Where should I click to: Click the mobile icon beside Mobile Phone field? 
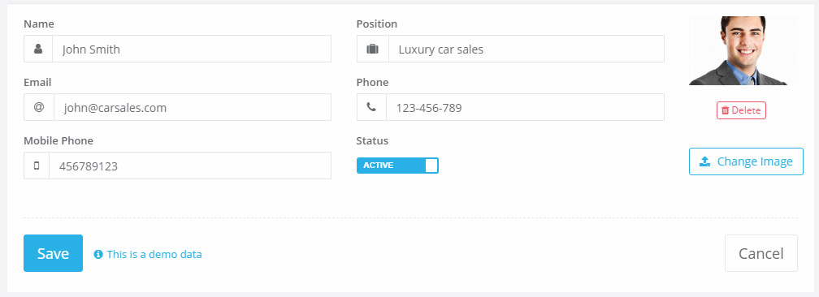coord(37,166)
